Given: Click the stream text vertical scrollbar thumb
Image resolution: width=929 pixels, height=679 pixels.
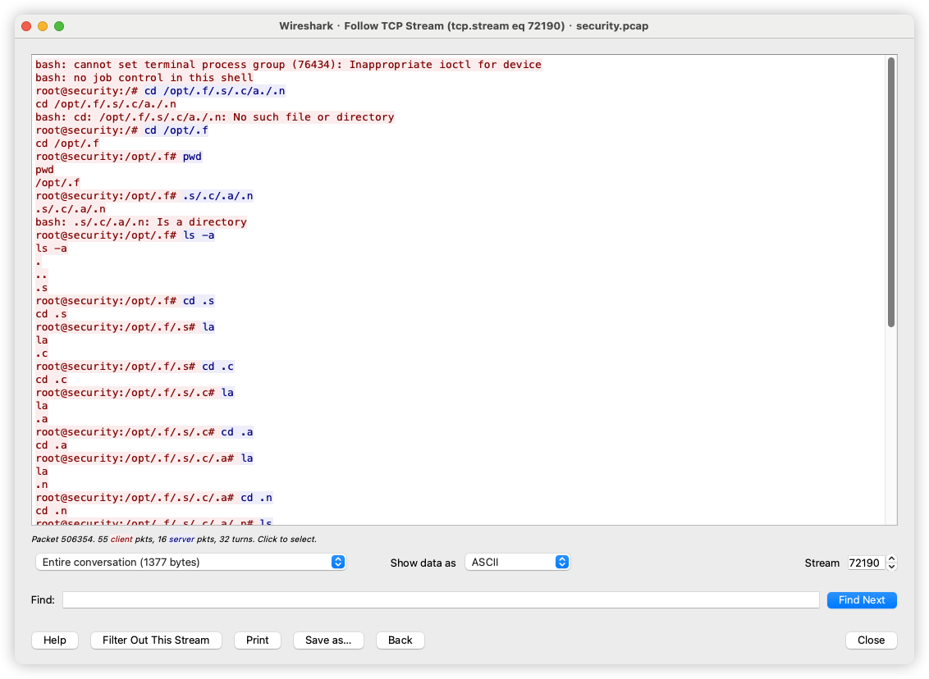Looking at the screenshot, I should [x=891, y=192].
